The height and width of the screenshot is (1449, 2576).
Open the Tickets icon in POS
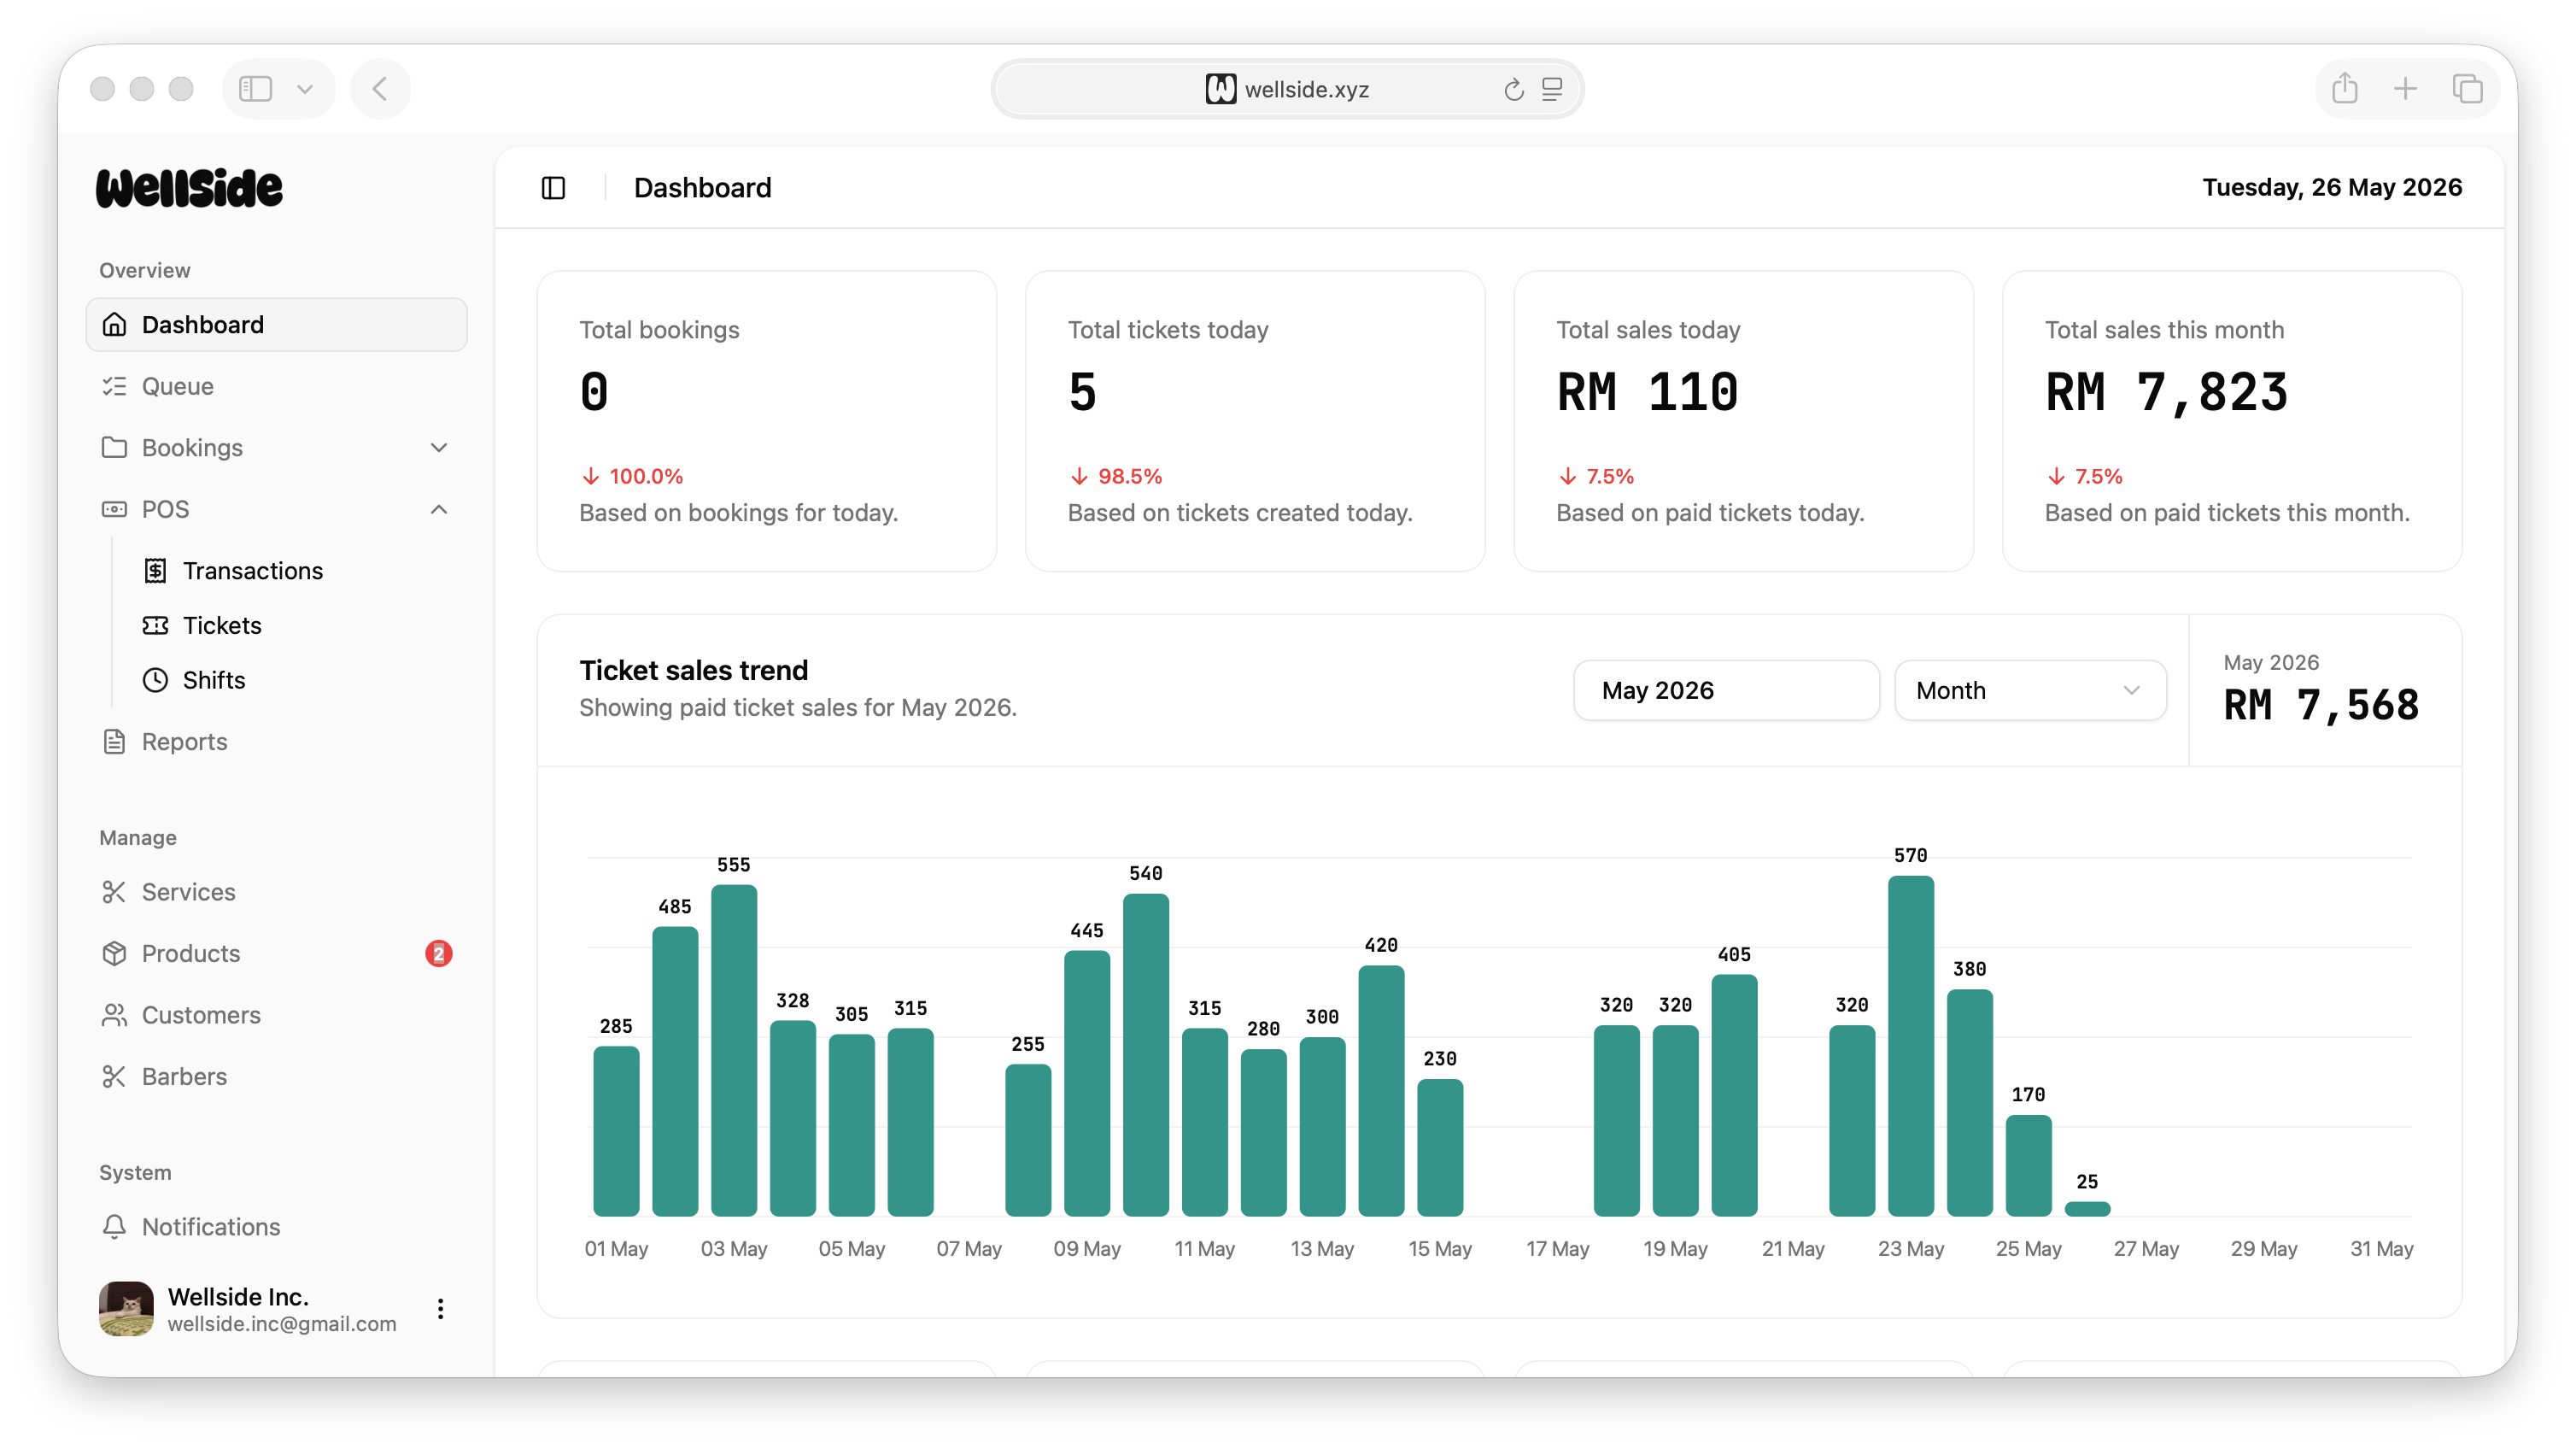tap(155, 625)
